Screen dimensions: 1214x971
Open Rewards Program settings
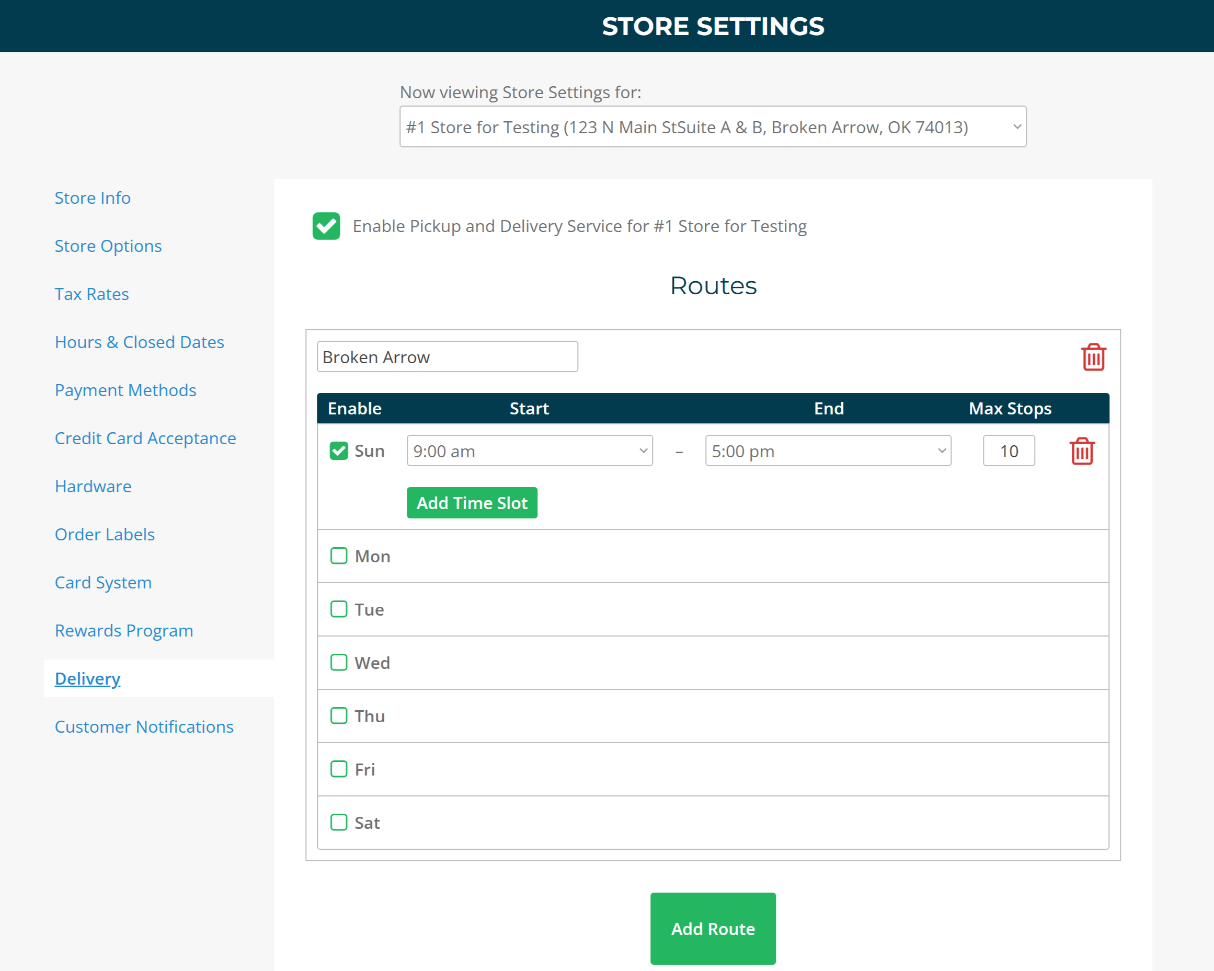pyautogui.click(x=123, y=630)
